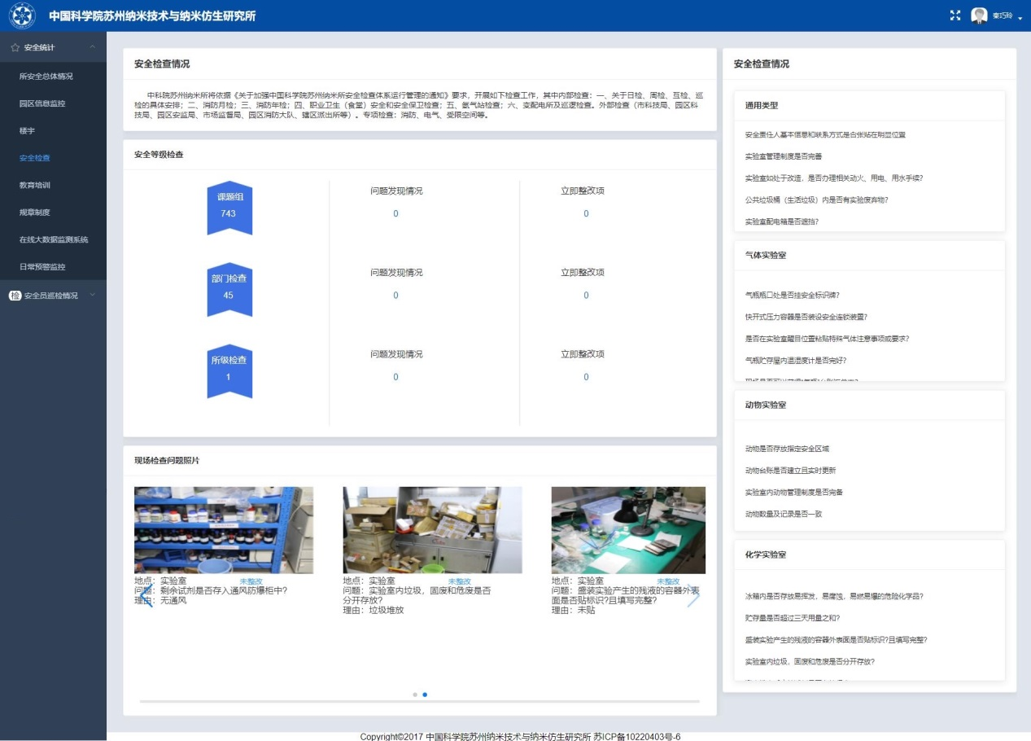Click the star icon beside 安全统计
The height and width of the screenshot is (741, 1031).
[x=15, y=48]
